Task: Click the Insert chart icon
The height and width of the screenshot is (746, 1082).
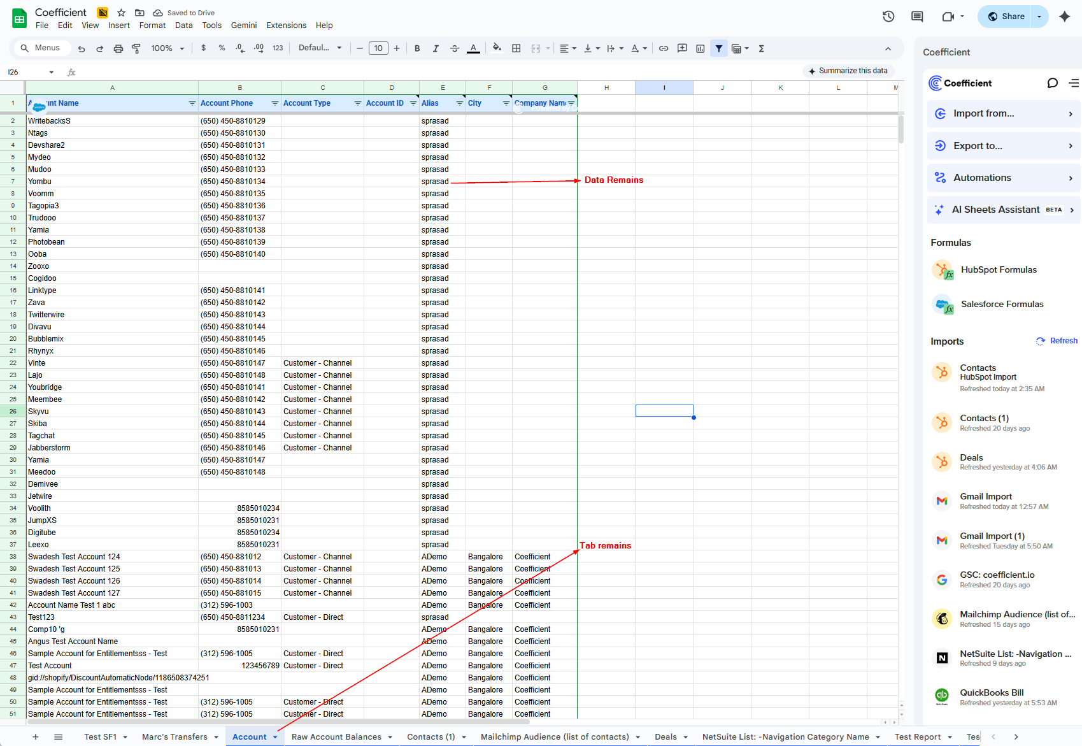Action: pos(701,48)
